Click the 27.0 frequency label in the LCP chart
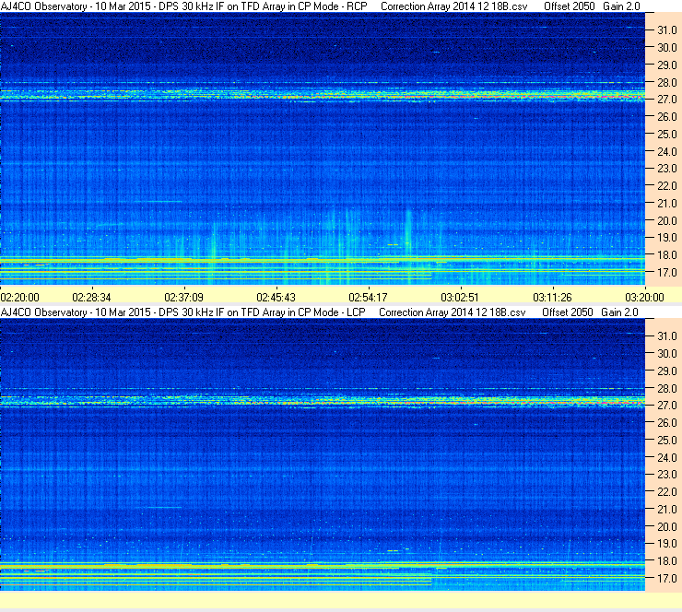The width and height of the screenshot is (682, 612). tap(667, 406)
